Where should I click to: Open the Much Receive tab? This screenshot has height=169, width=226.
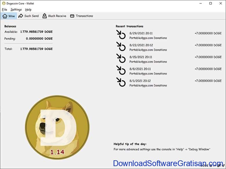(x=54, y=16)
